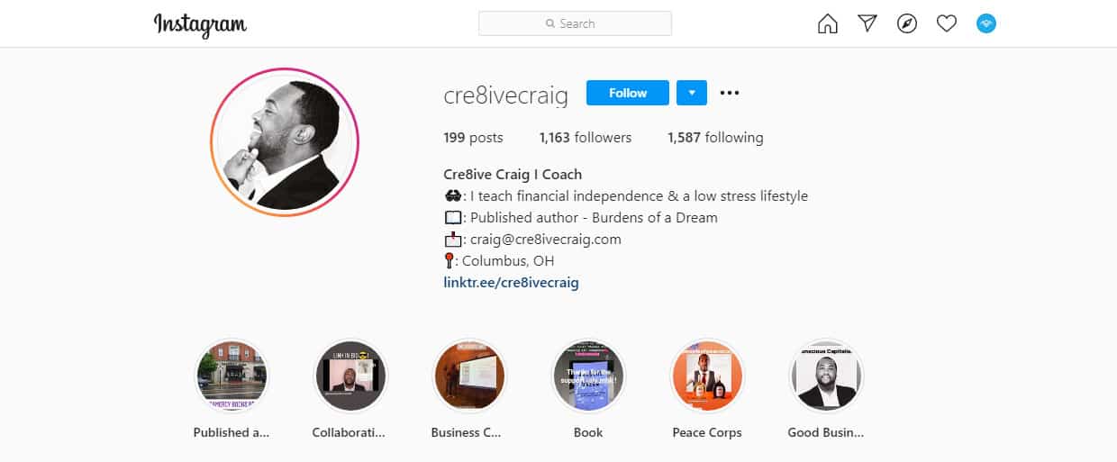
Task: Open direct messages paper plane icon
Action: [867, 24]
